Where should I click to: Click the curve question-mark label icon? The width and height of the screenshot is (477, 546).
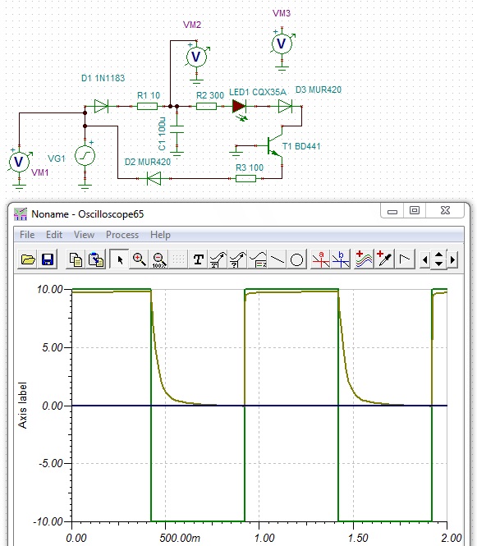click(x=237, y=259)
